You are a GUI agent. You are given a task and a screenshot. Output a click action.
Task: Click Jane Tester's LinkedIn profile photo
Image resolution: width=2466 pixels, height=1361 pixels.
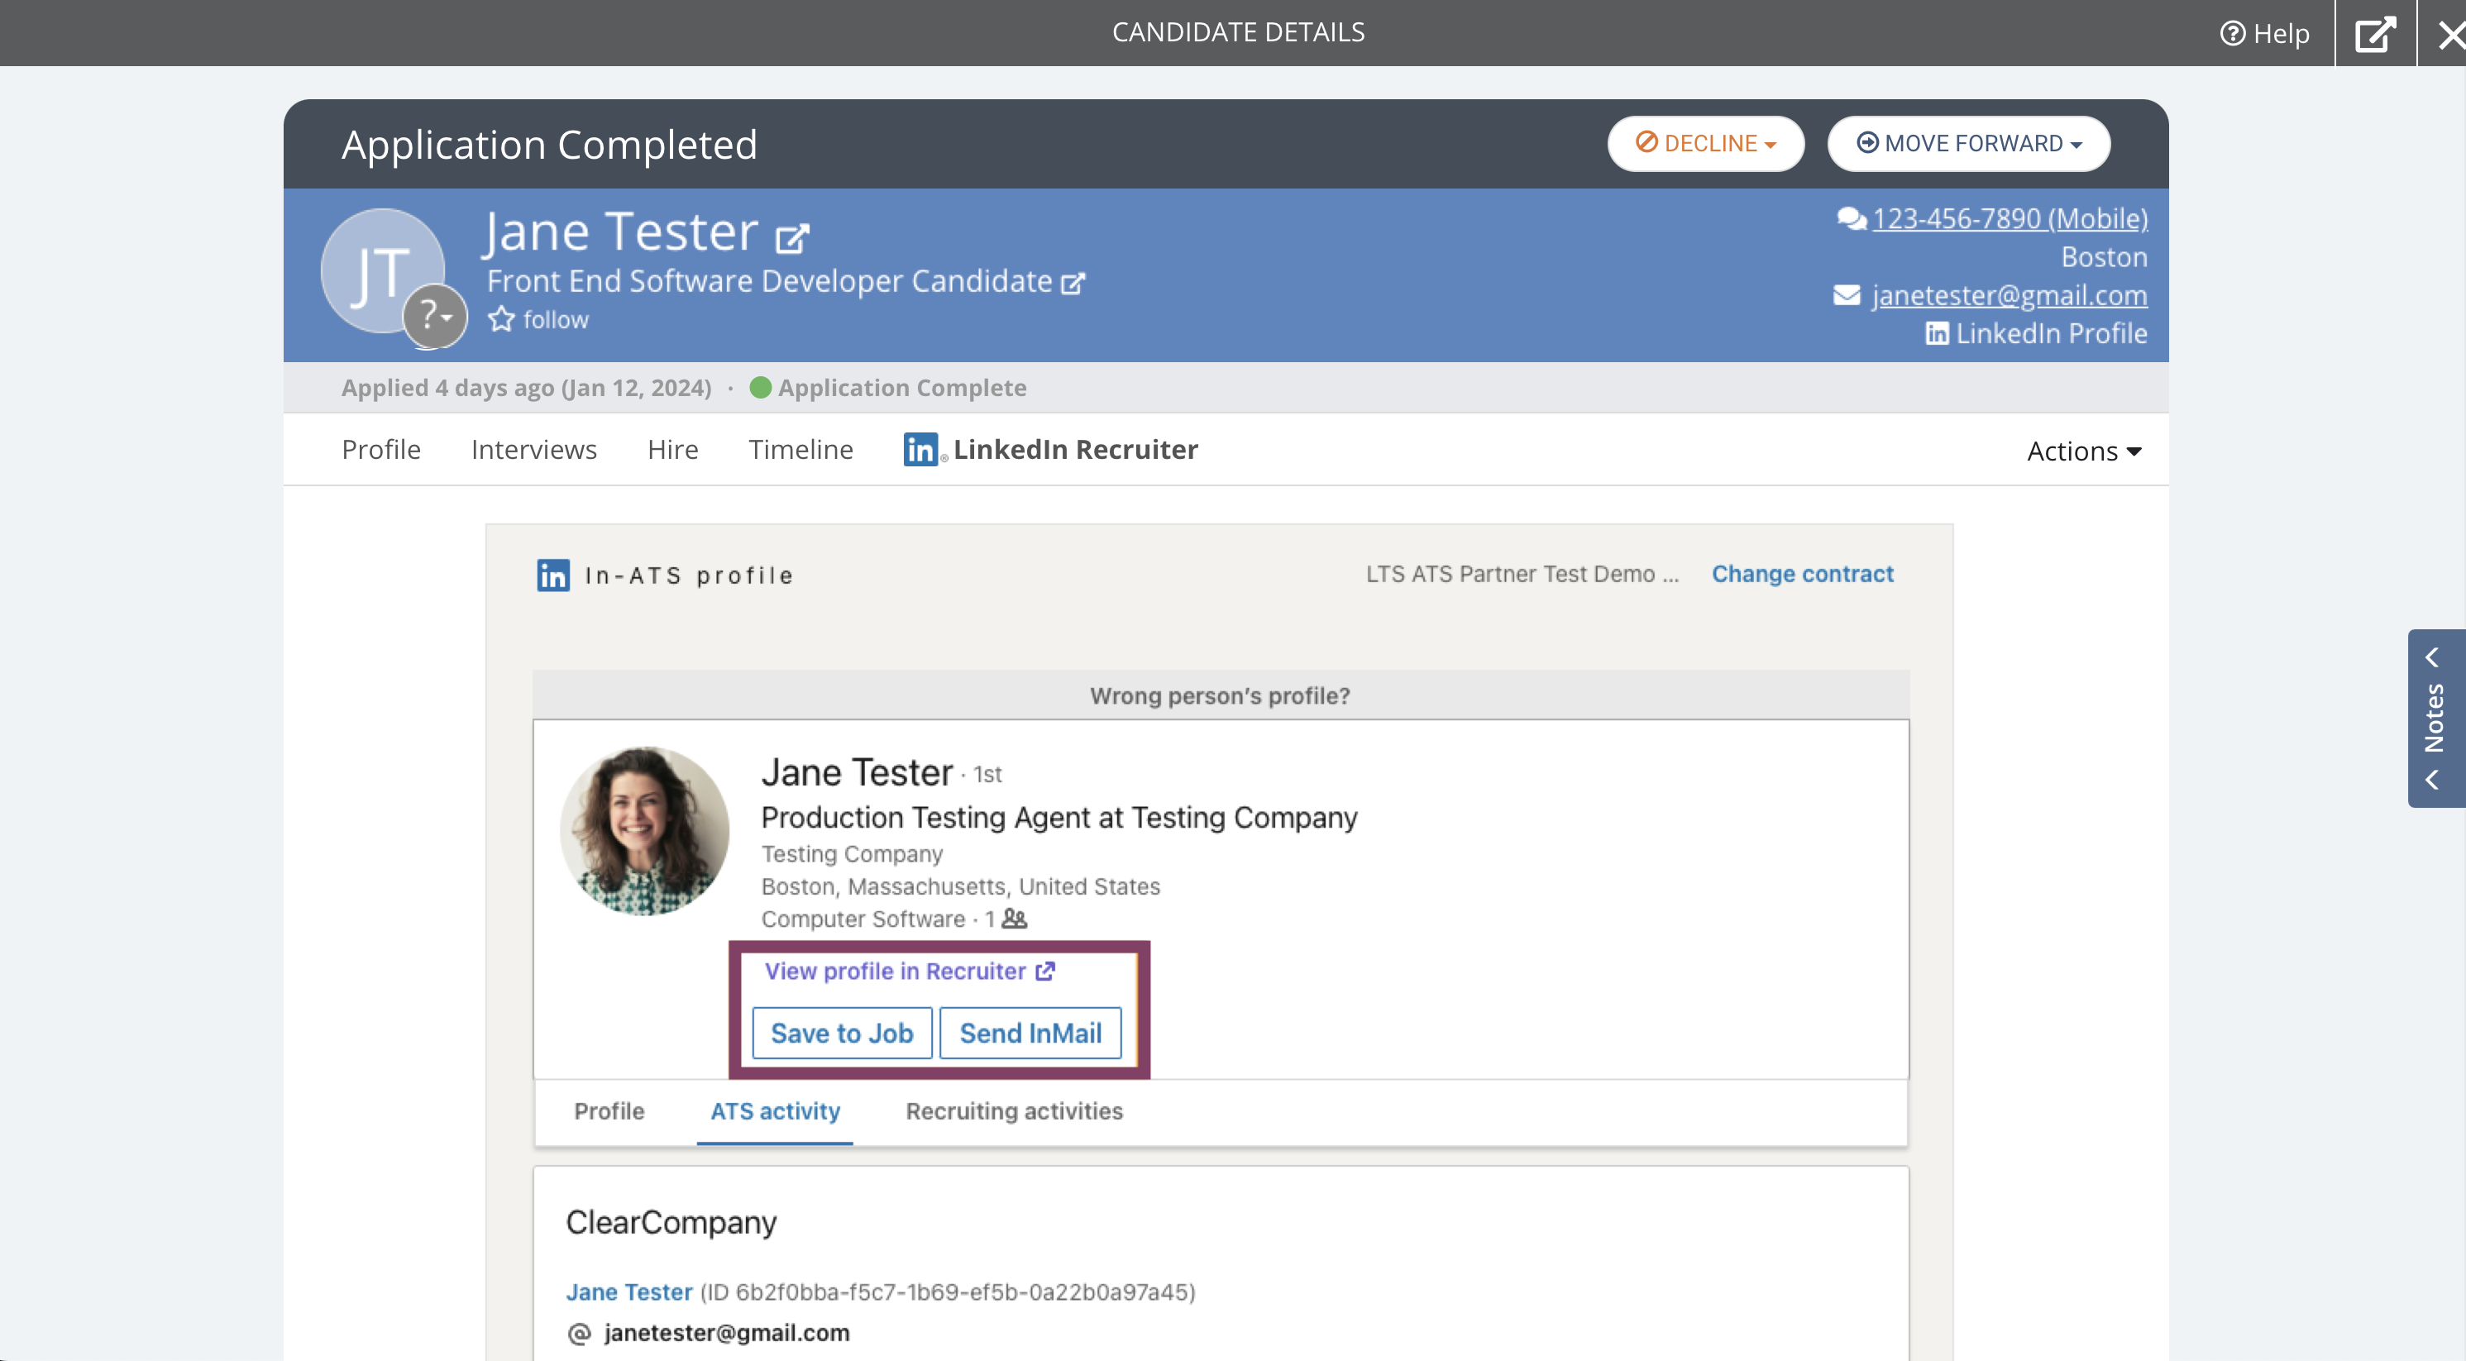(644, 831)
